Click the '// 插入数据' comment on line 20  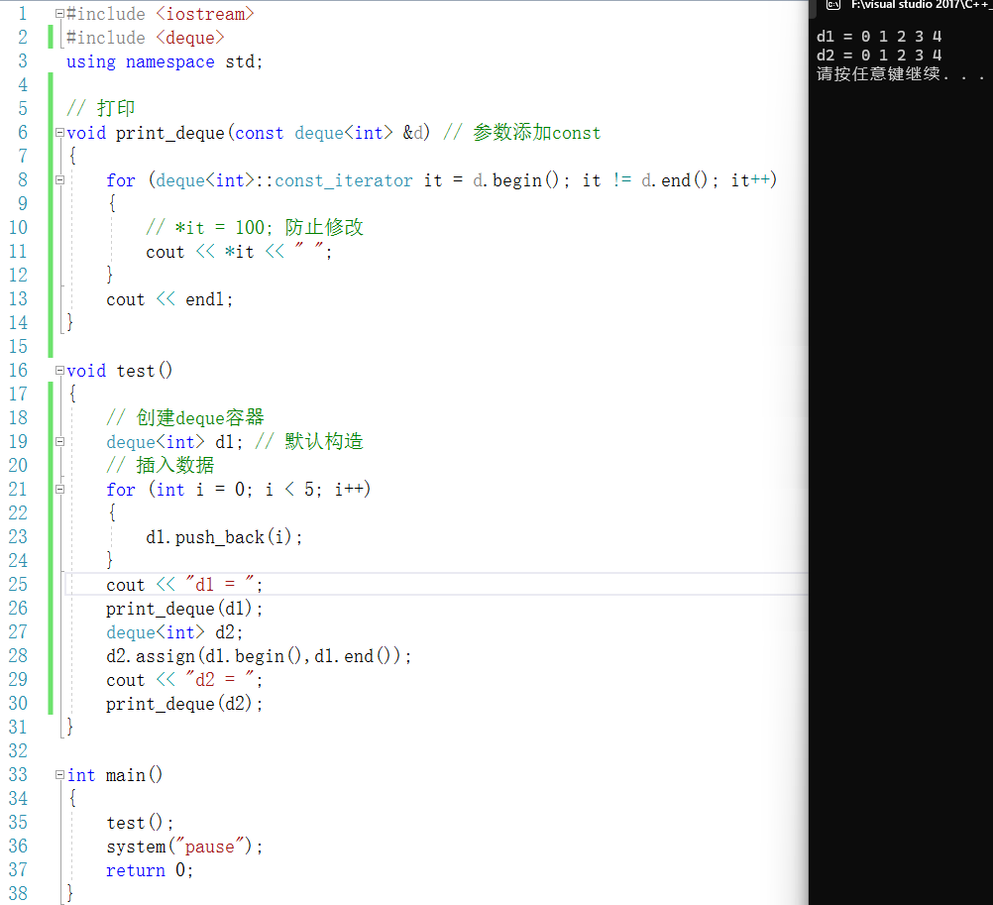[x=161, y=466]
